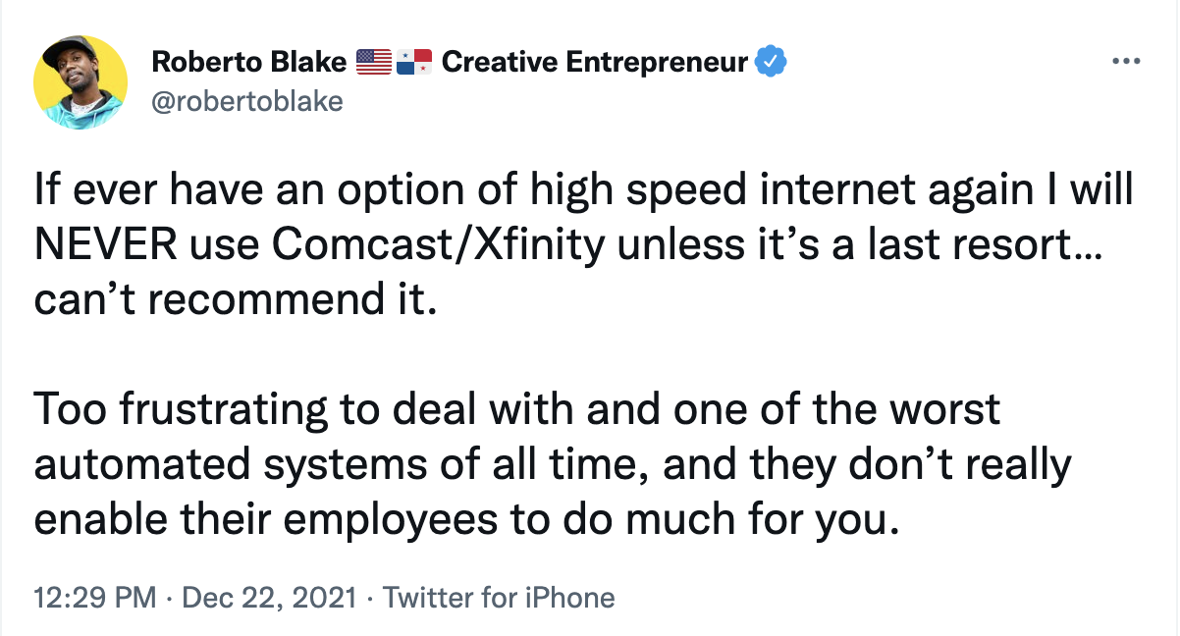Open Roberto Blake's profile picture
This screenshot has width=1180, height=636.
(80, 85)
